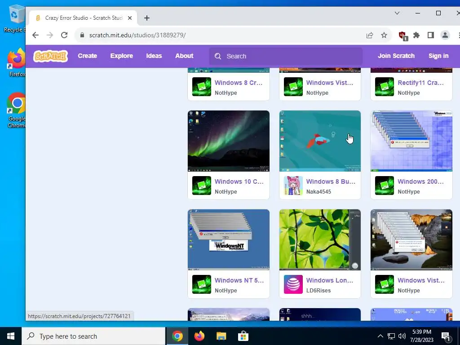Open Windows 8 Bu... fish thumbnail

pos(320,141)
